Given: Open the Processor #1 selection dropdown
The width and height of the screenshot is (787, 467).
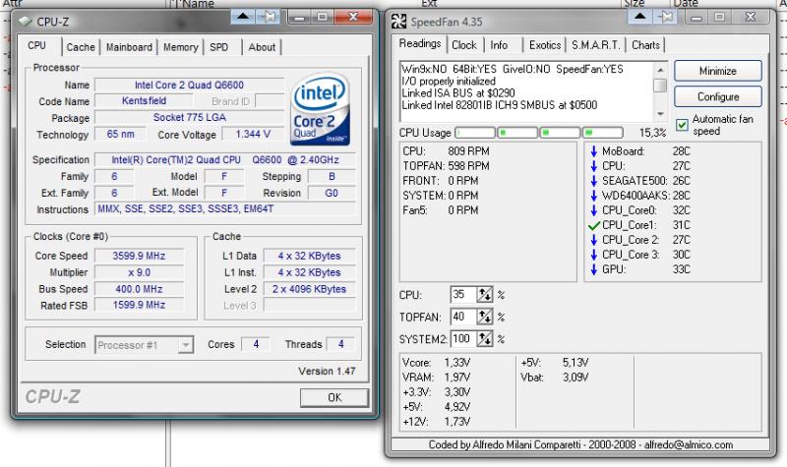Looking at the screenshot, I should [x=144, y=345].
